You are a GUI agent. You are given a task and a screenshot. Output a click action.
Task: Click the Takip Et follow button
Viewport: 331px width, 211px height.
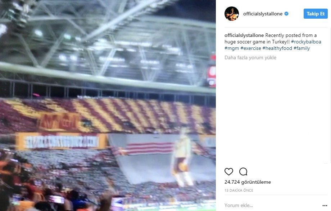[x=316, y=14]
